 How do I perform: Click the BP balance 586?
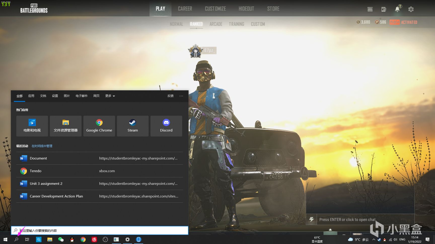tap(381, 22)
